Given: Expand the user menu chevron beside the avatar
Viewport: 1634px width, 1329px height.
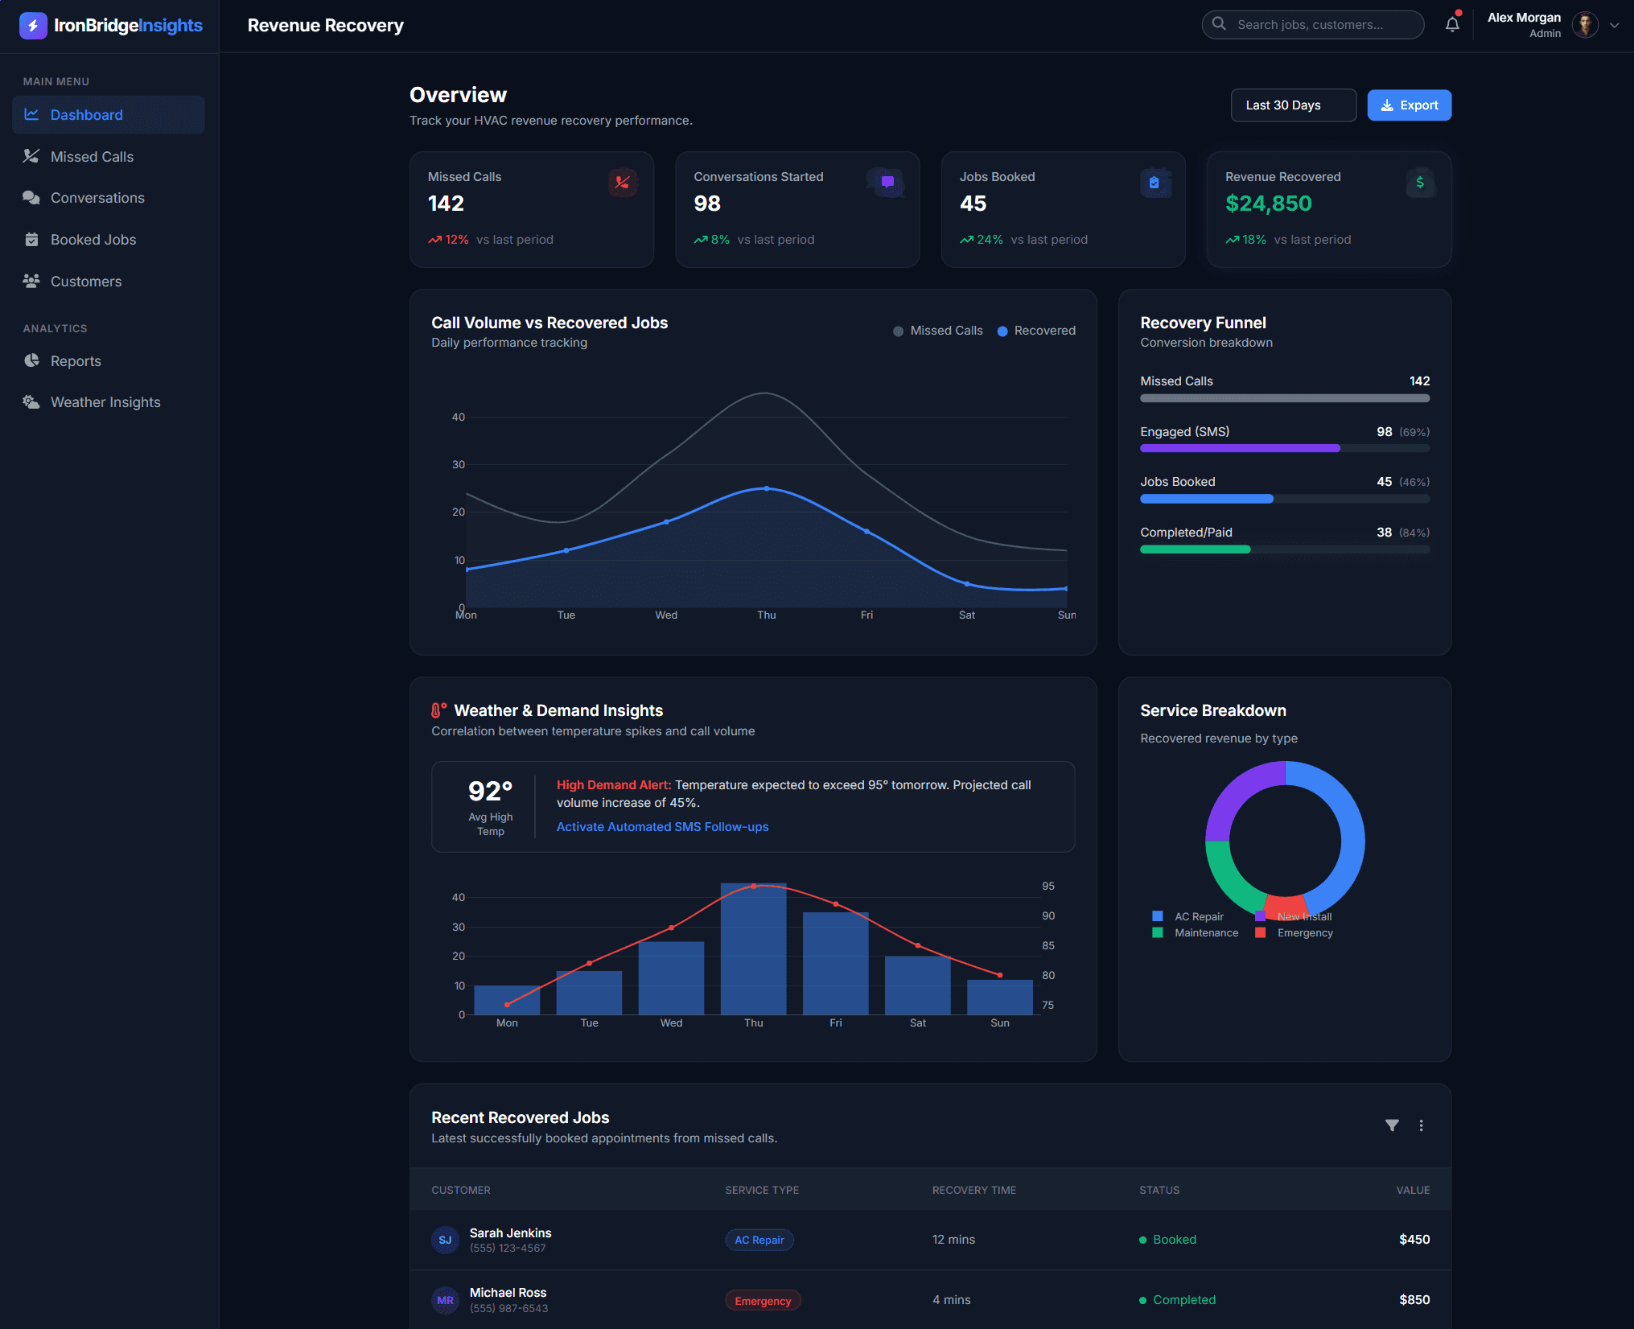Looking at the screenshot, I should click(x=1614, y=25).
